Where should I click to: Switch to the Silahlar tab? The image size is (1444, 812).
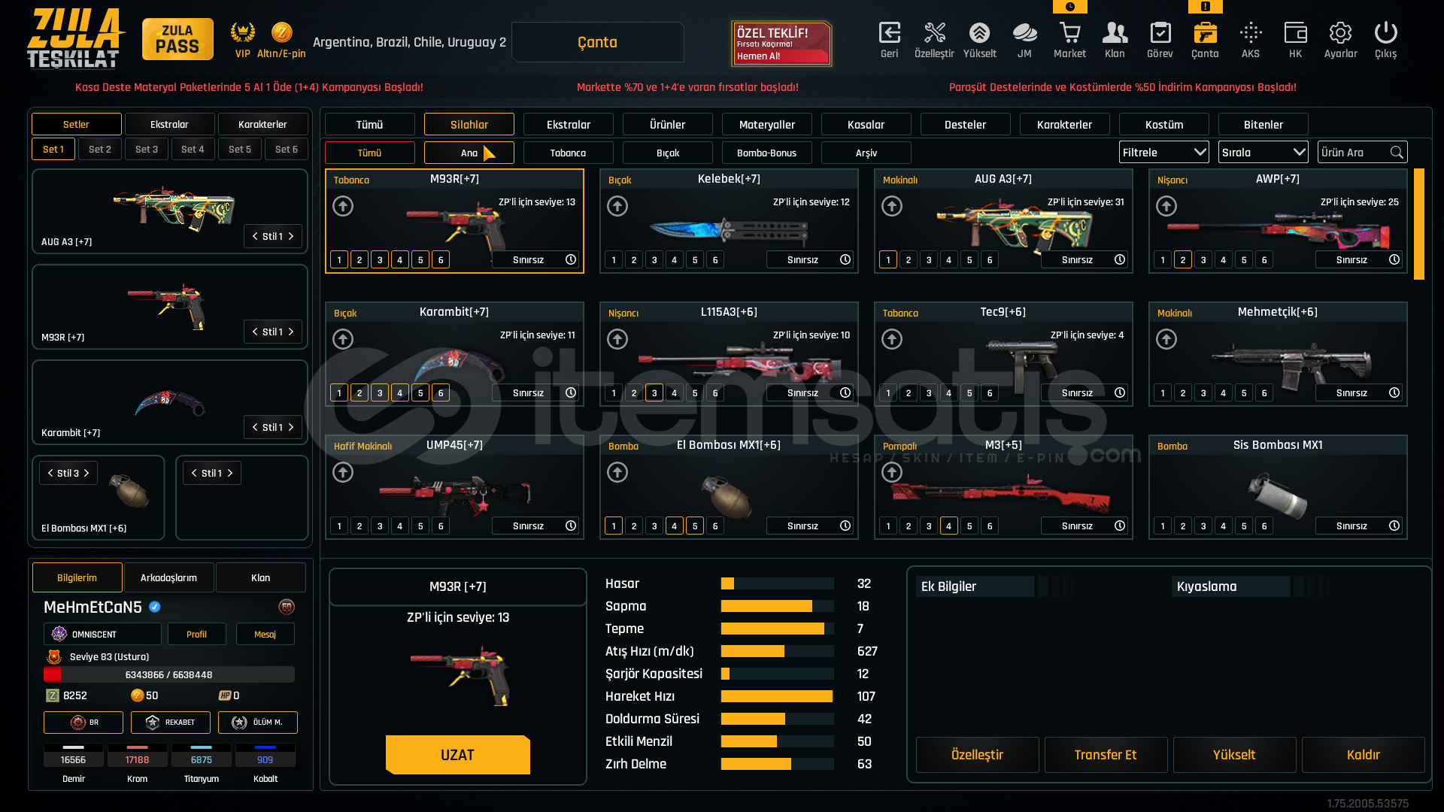469,124
